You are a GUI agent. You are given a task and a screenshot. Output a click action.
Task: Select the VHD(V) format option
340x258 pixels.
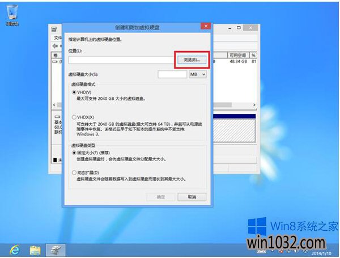pyautogui.click(x=74, y=92)
